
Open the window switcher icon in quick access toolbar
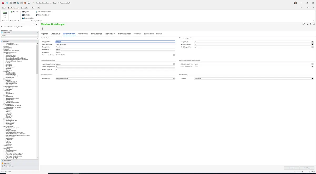point(29,3)
